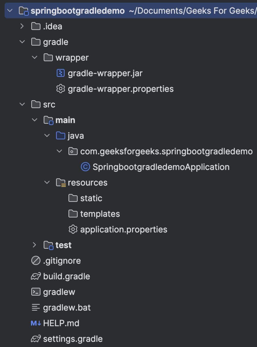Expand the .idea folder

click(x=22, y=26)
